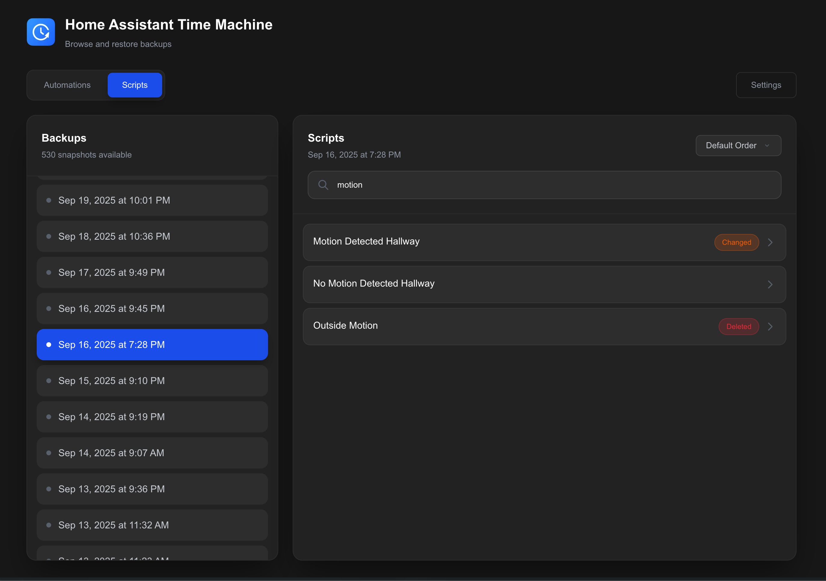This screenshot has width=826, height=581.
Task: Click the Changed badge on Motion Detected Hallway
Action: (736, 242)
